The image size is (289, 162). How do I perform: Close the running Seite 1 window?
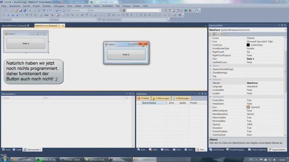click(x=143, y=44)
